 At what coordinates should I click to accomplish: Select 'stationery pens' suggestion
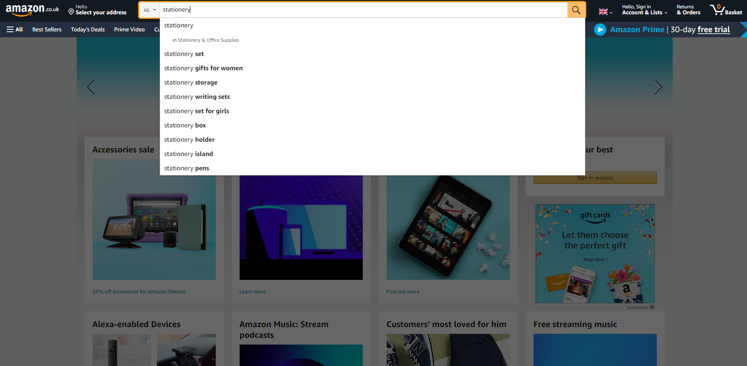(372, 168)
